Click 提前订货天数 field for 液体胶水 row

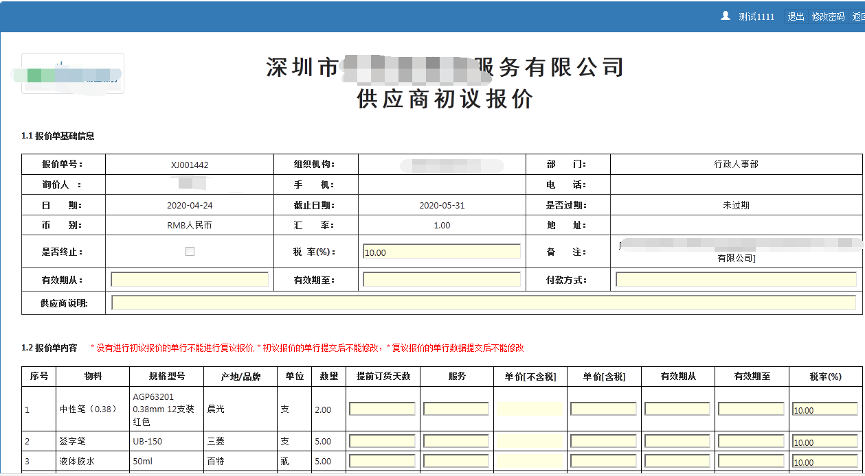383,461
